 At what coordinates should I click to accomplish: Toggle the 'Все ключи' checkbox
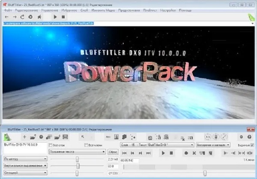tap(86, 145)
